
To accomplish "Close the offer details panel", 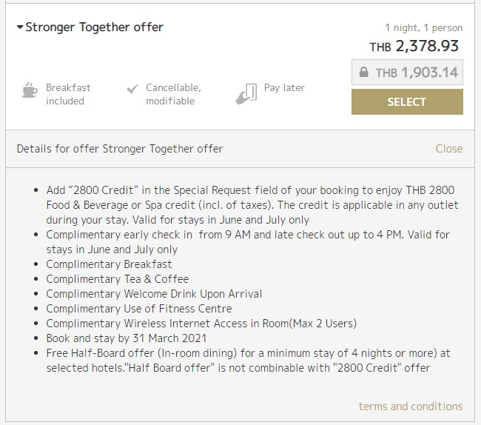I will (448, 148).
